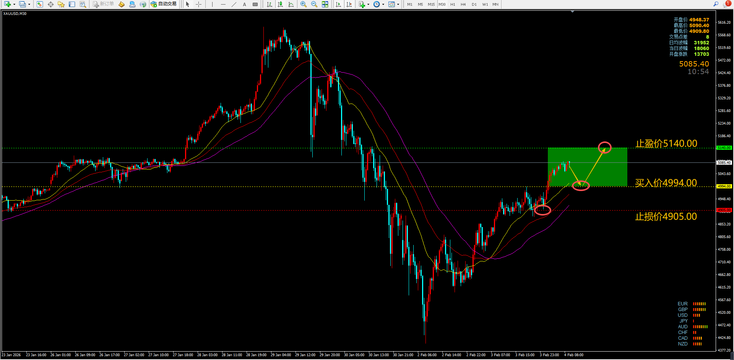The width and height of the screenshot is (734, 360).
Task: Zoom in on the chart
Action: [303, 4]
